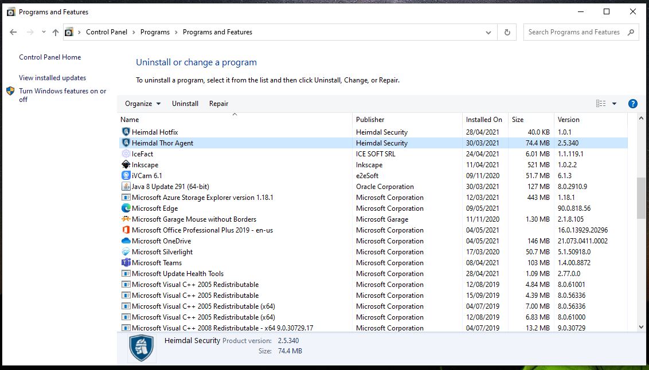Screen dimensions: 649x370
Task: Click the Microsoft Edge icon
Action: (x=126, y=208)
